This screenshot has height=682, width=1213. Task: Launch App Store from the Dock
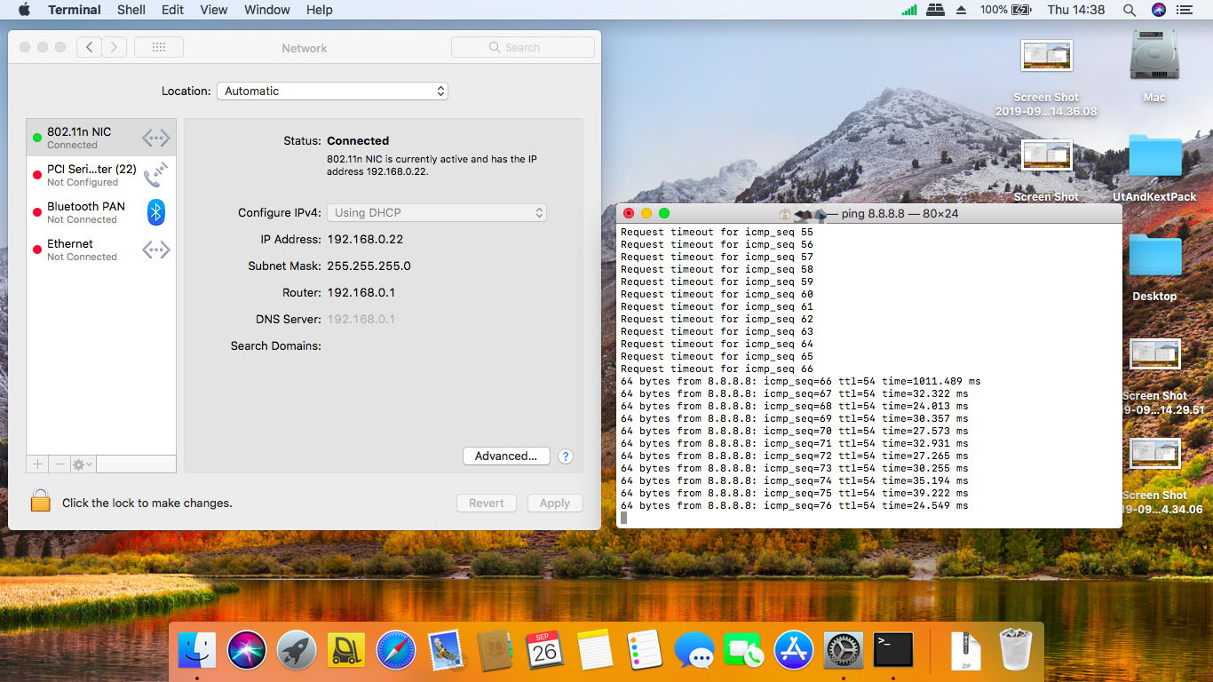[x=794, y=651]
